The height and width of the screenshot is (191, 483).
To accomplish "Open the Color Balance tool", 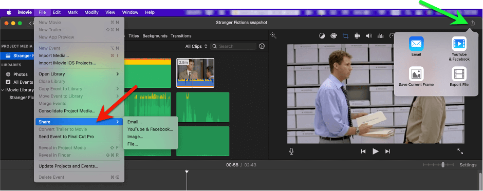I will point(322,36).
